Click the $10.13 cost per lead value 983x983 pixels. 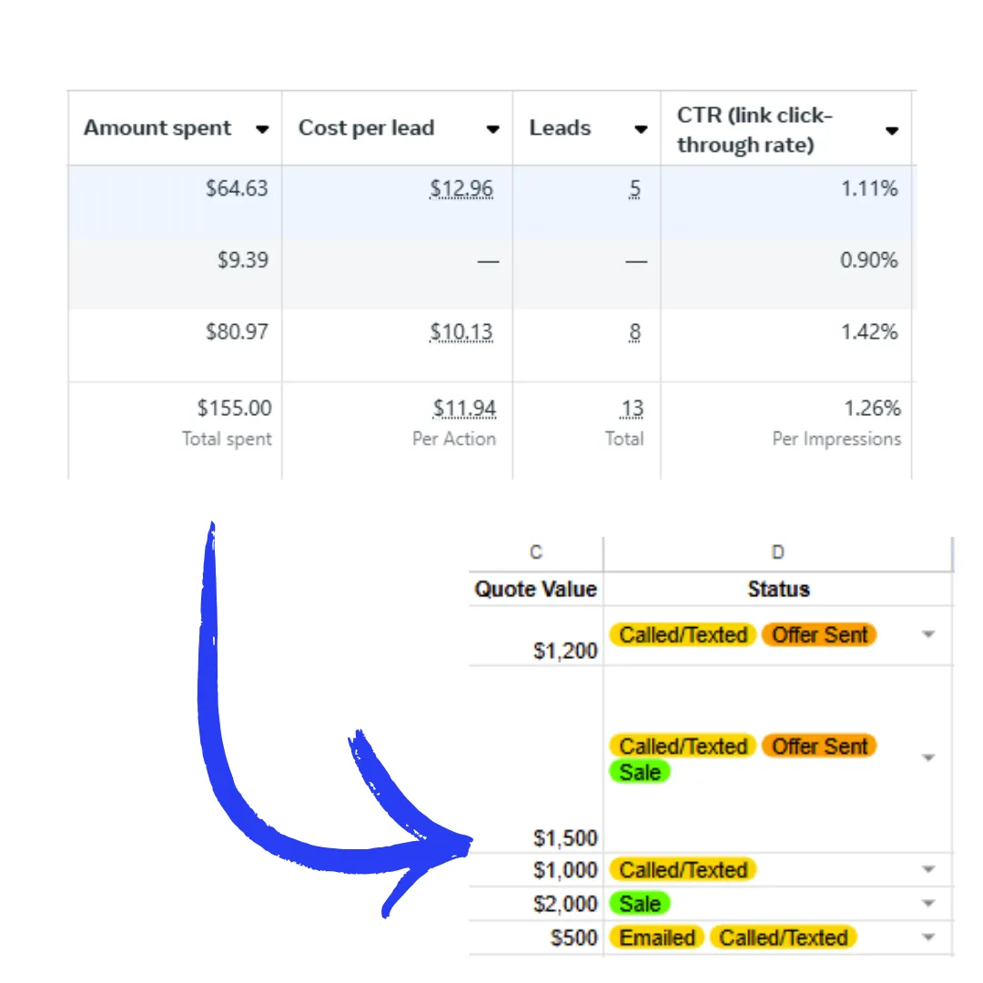tap(461, 331)
